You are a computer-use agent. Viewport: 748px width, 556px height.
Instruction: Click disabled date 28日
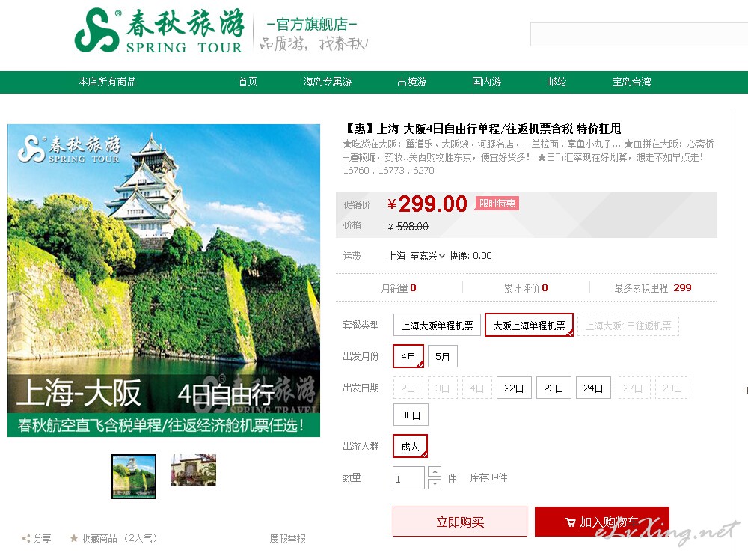pyautogui.click(x=672, y=388)
